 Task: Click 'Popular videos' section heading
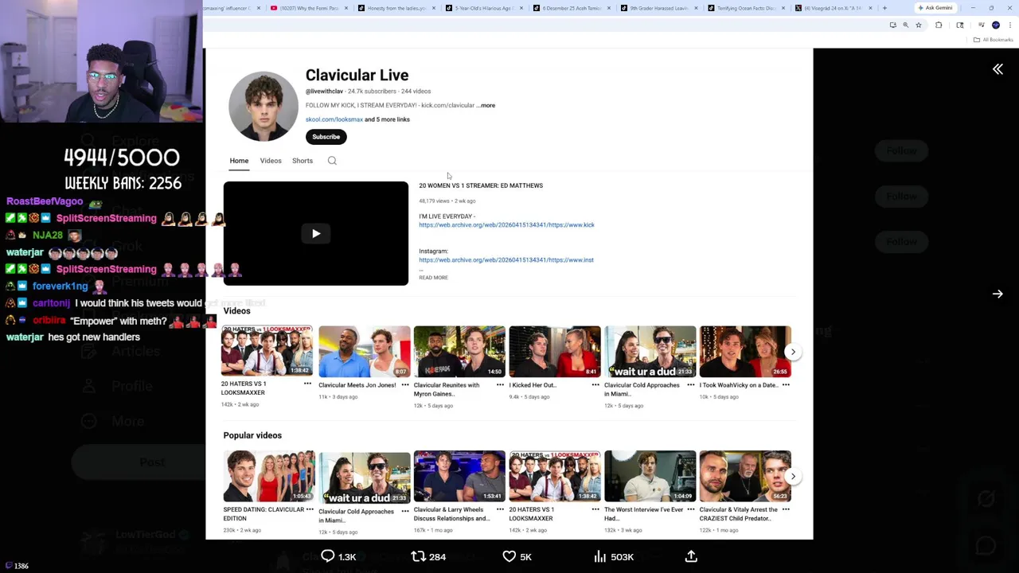pos(252,435)
